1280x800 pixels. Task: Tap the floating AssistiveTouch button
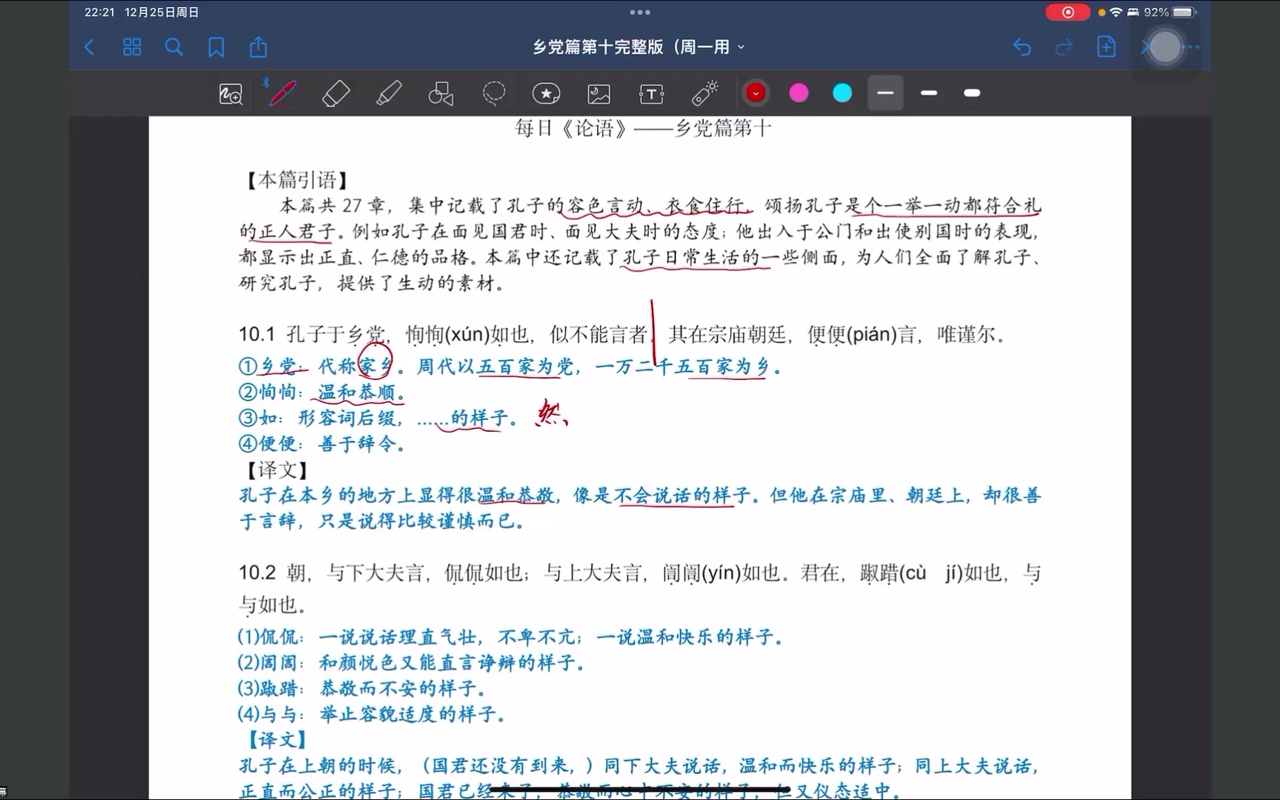1164,47
